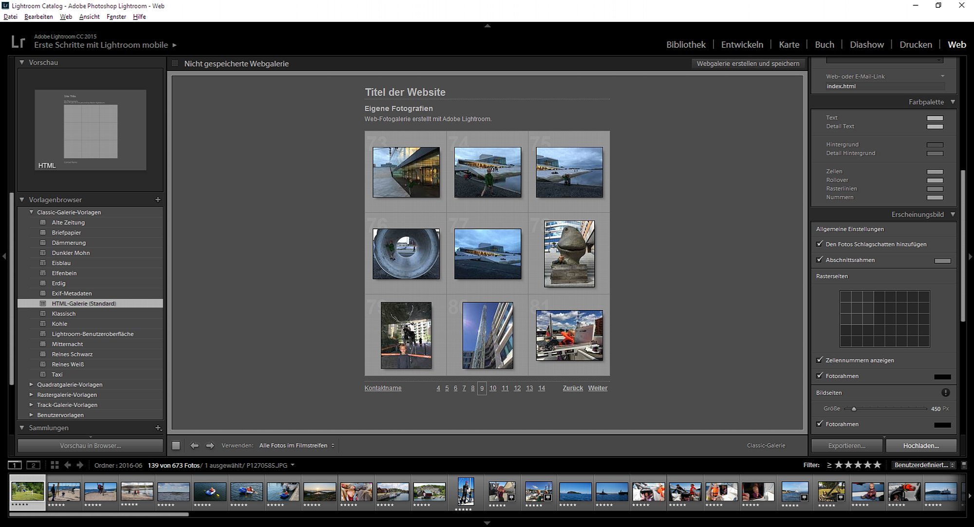The height and width of the screenshot is (527, 974).
Task: Toggle Fotorahmen checkbox under Bildseiten
Action: pos(820,424)
